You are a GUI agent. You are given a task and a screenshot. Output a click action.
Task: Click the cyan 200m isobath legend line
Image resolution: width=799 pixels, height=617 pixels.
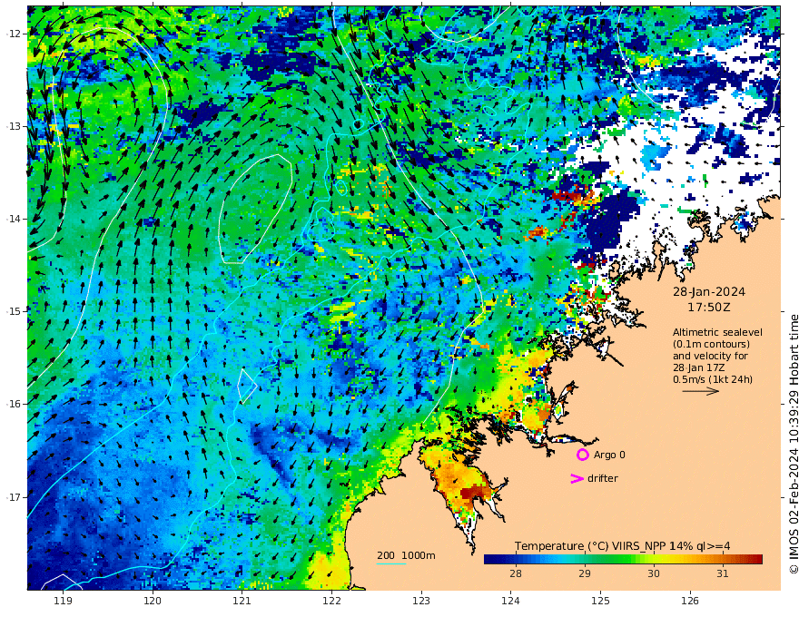[x=391, y=564]
